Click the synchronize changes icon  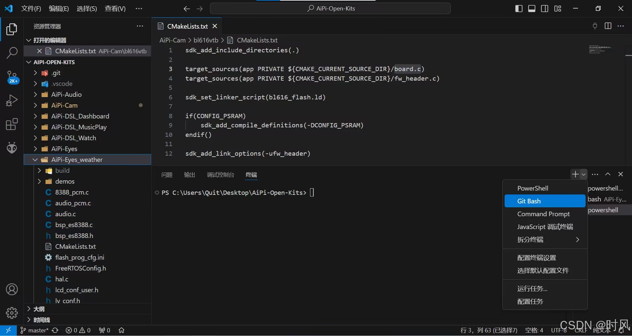(x=55, y=330)
